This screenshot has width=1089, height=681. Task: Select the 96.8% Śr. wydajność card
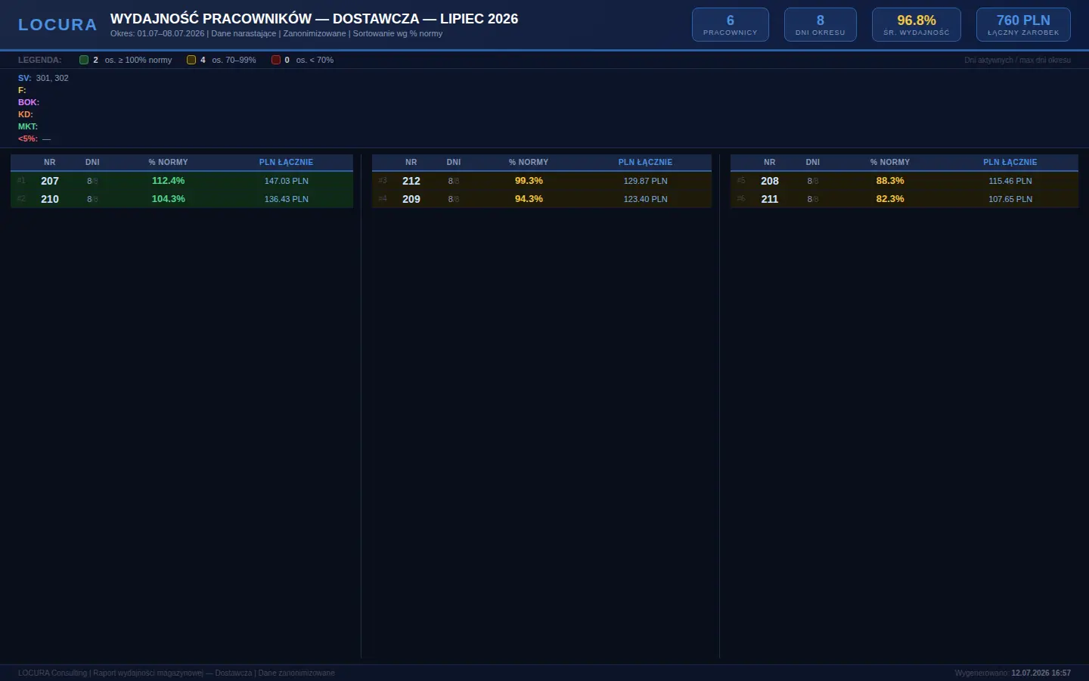coord(917,25)
